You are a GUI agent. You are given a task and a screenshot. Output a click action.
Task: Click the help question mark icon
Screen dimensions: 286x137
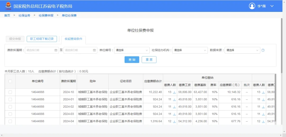tap(263, 50)
